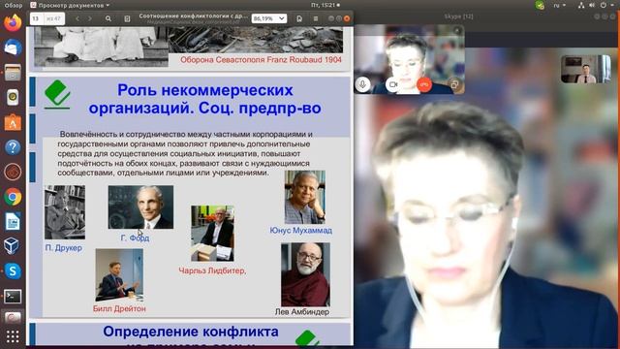Image resolution: width=620 pixels, height=349 pixels.
Task: Select the small participant video thumbnail in Skype
Action: click(x=585, y=69)
